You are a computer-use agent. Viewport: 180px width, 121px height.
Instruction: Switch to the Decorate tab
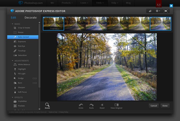(30, 17)
